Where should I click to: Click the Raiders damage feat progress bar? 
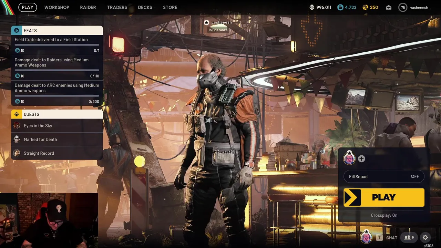click(57, 70)
